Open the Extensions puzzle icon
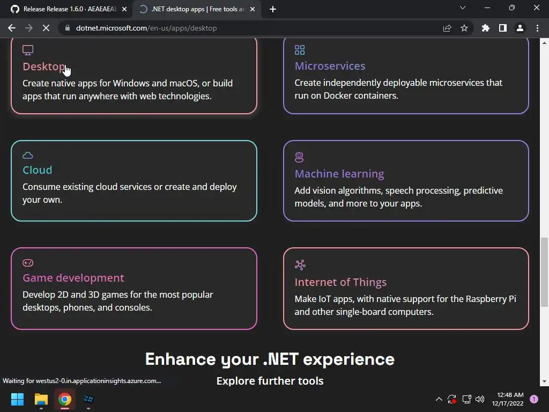 tap(486, 28)
